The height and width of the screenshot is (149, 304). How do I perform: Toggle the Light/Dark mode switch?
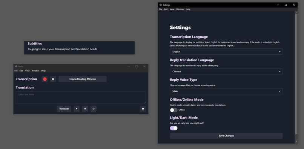pyautogui.click(x=174, y=128)
